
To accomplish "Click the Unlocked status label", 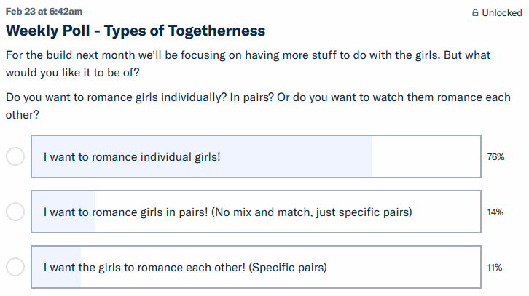I will (501, 12).
